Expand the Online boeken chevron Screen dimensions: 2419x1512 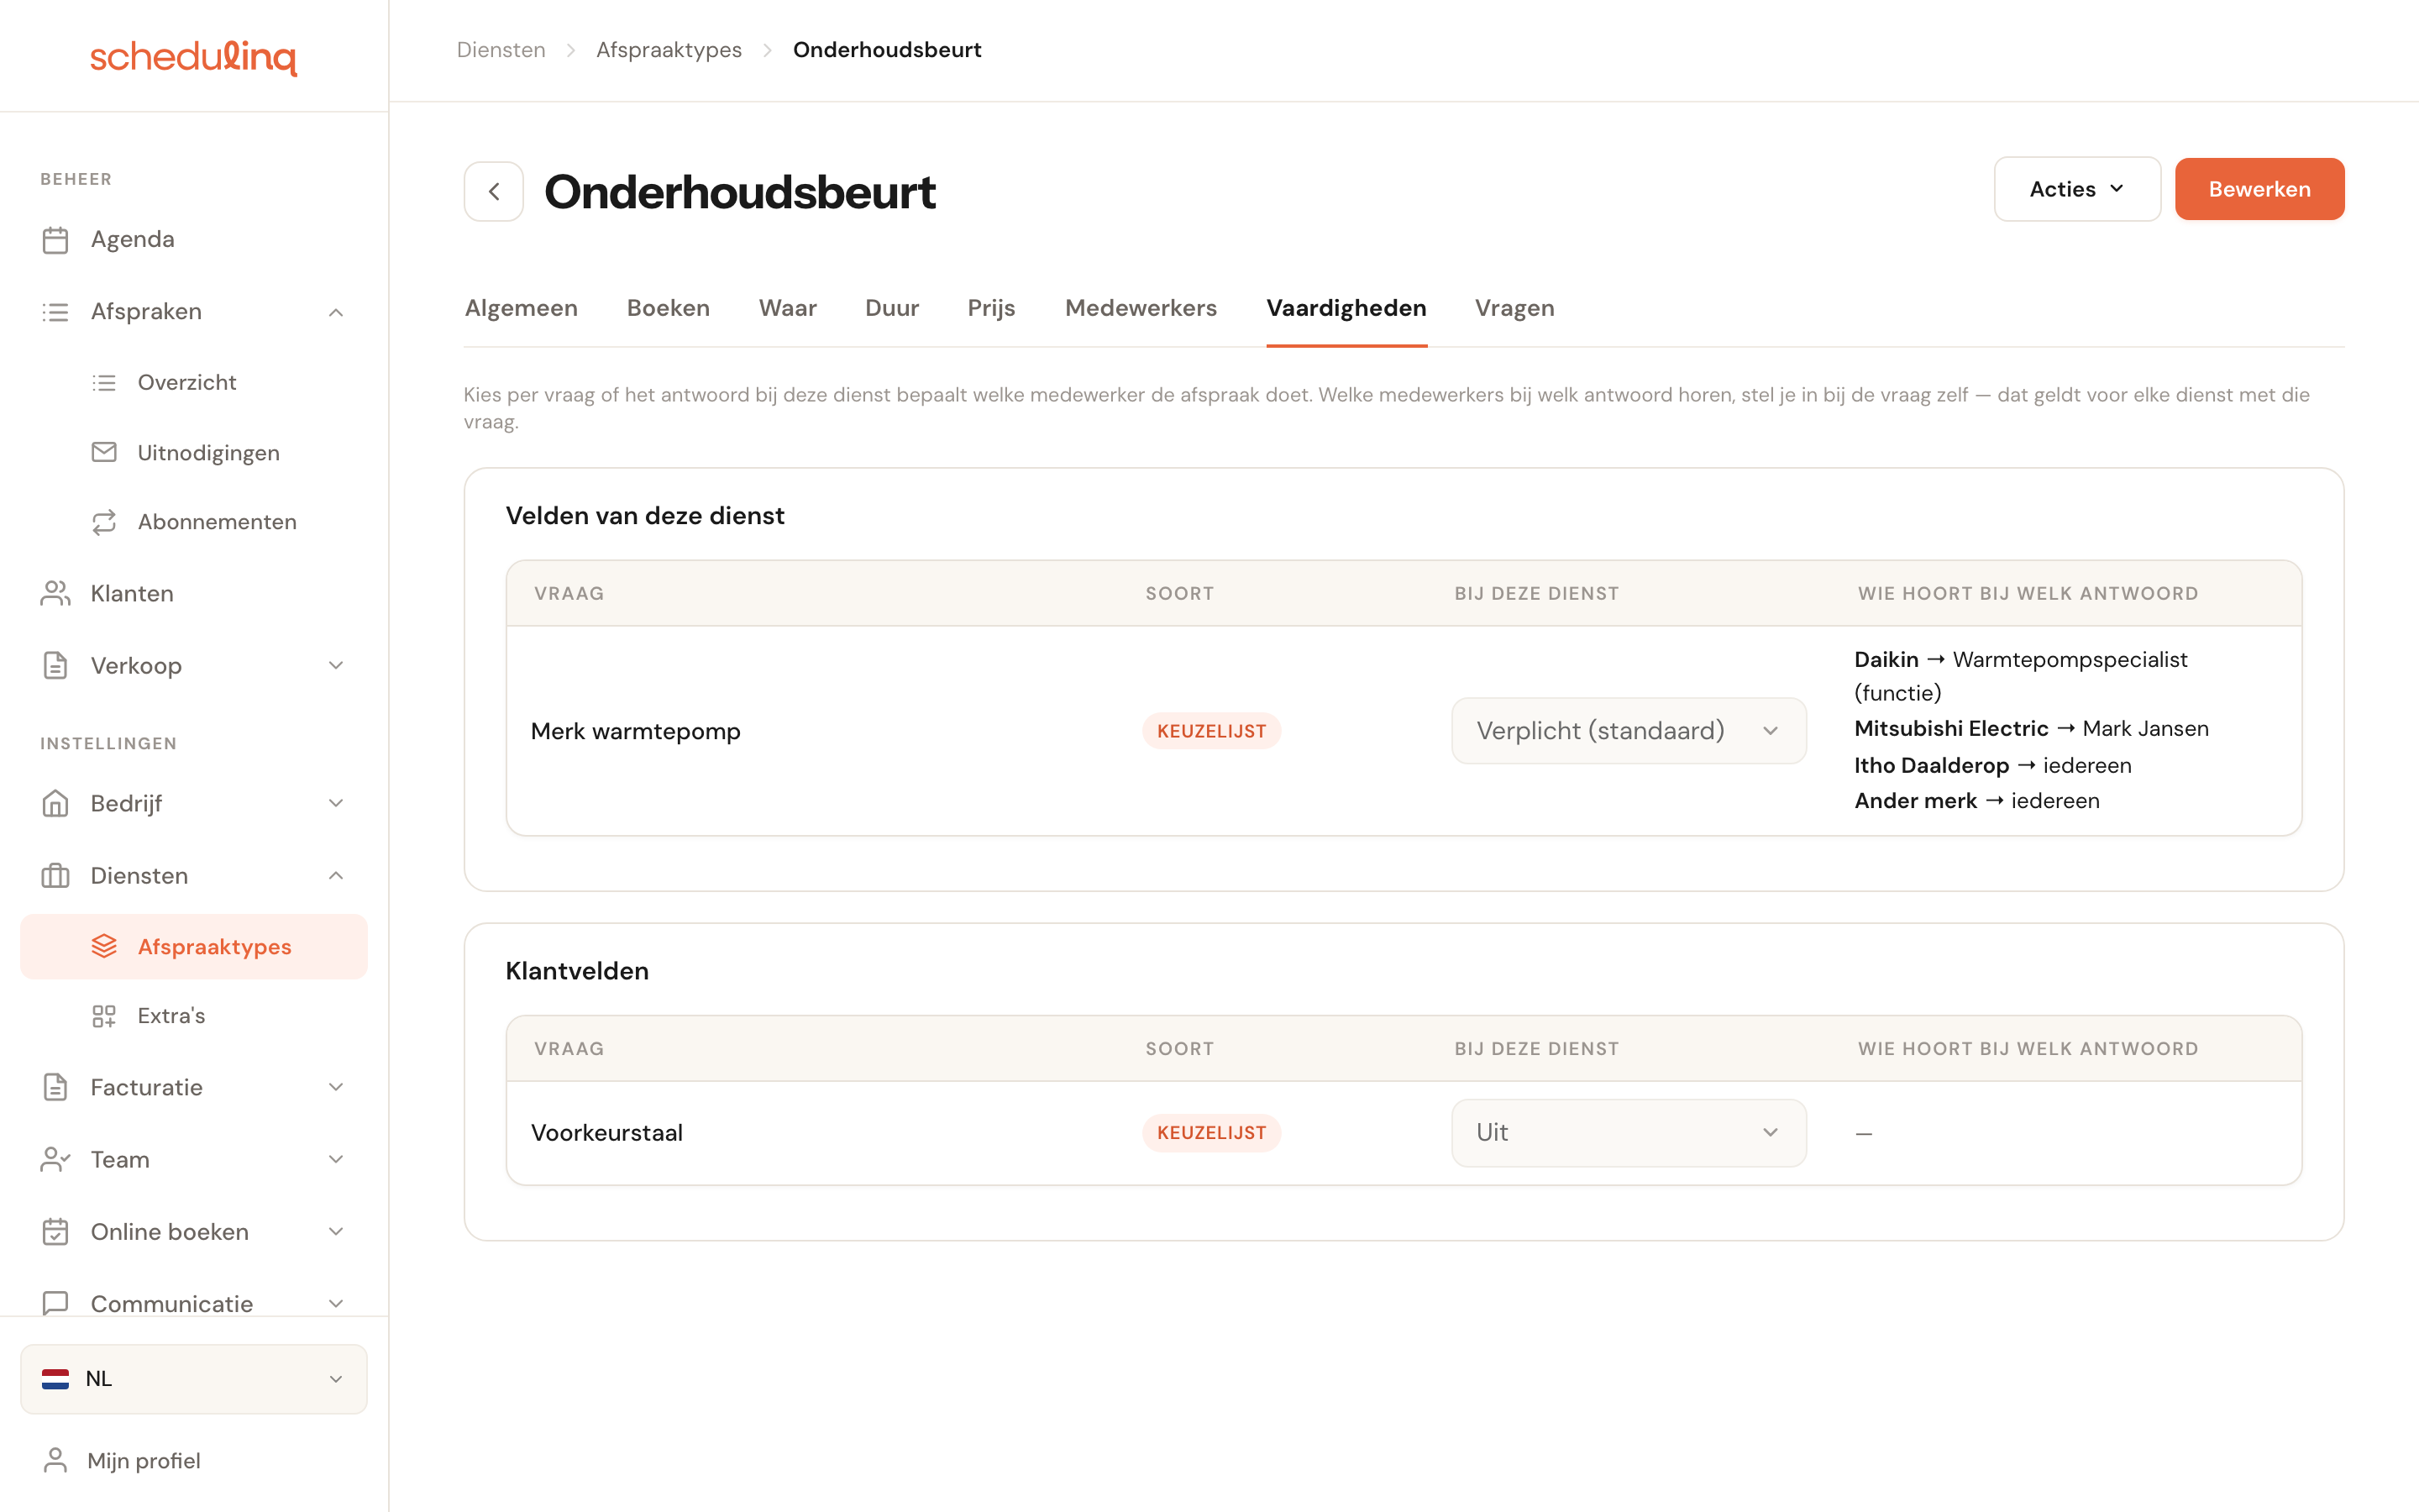(x=336, y=1231)
